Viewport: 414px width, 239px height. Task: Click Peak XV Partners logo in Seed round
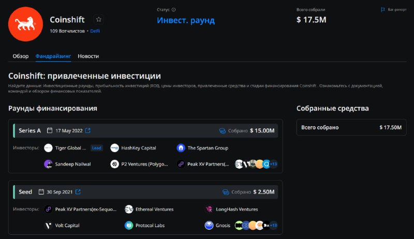coord(48,209)
